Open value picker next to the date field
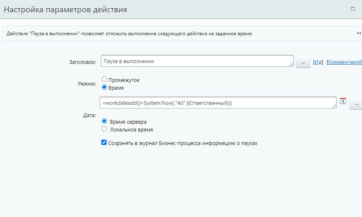The height and width of the screenshot is (217, 362). point(355,104)
